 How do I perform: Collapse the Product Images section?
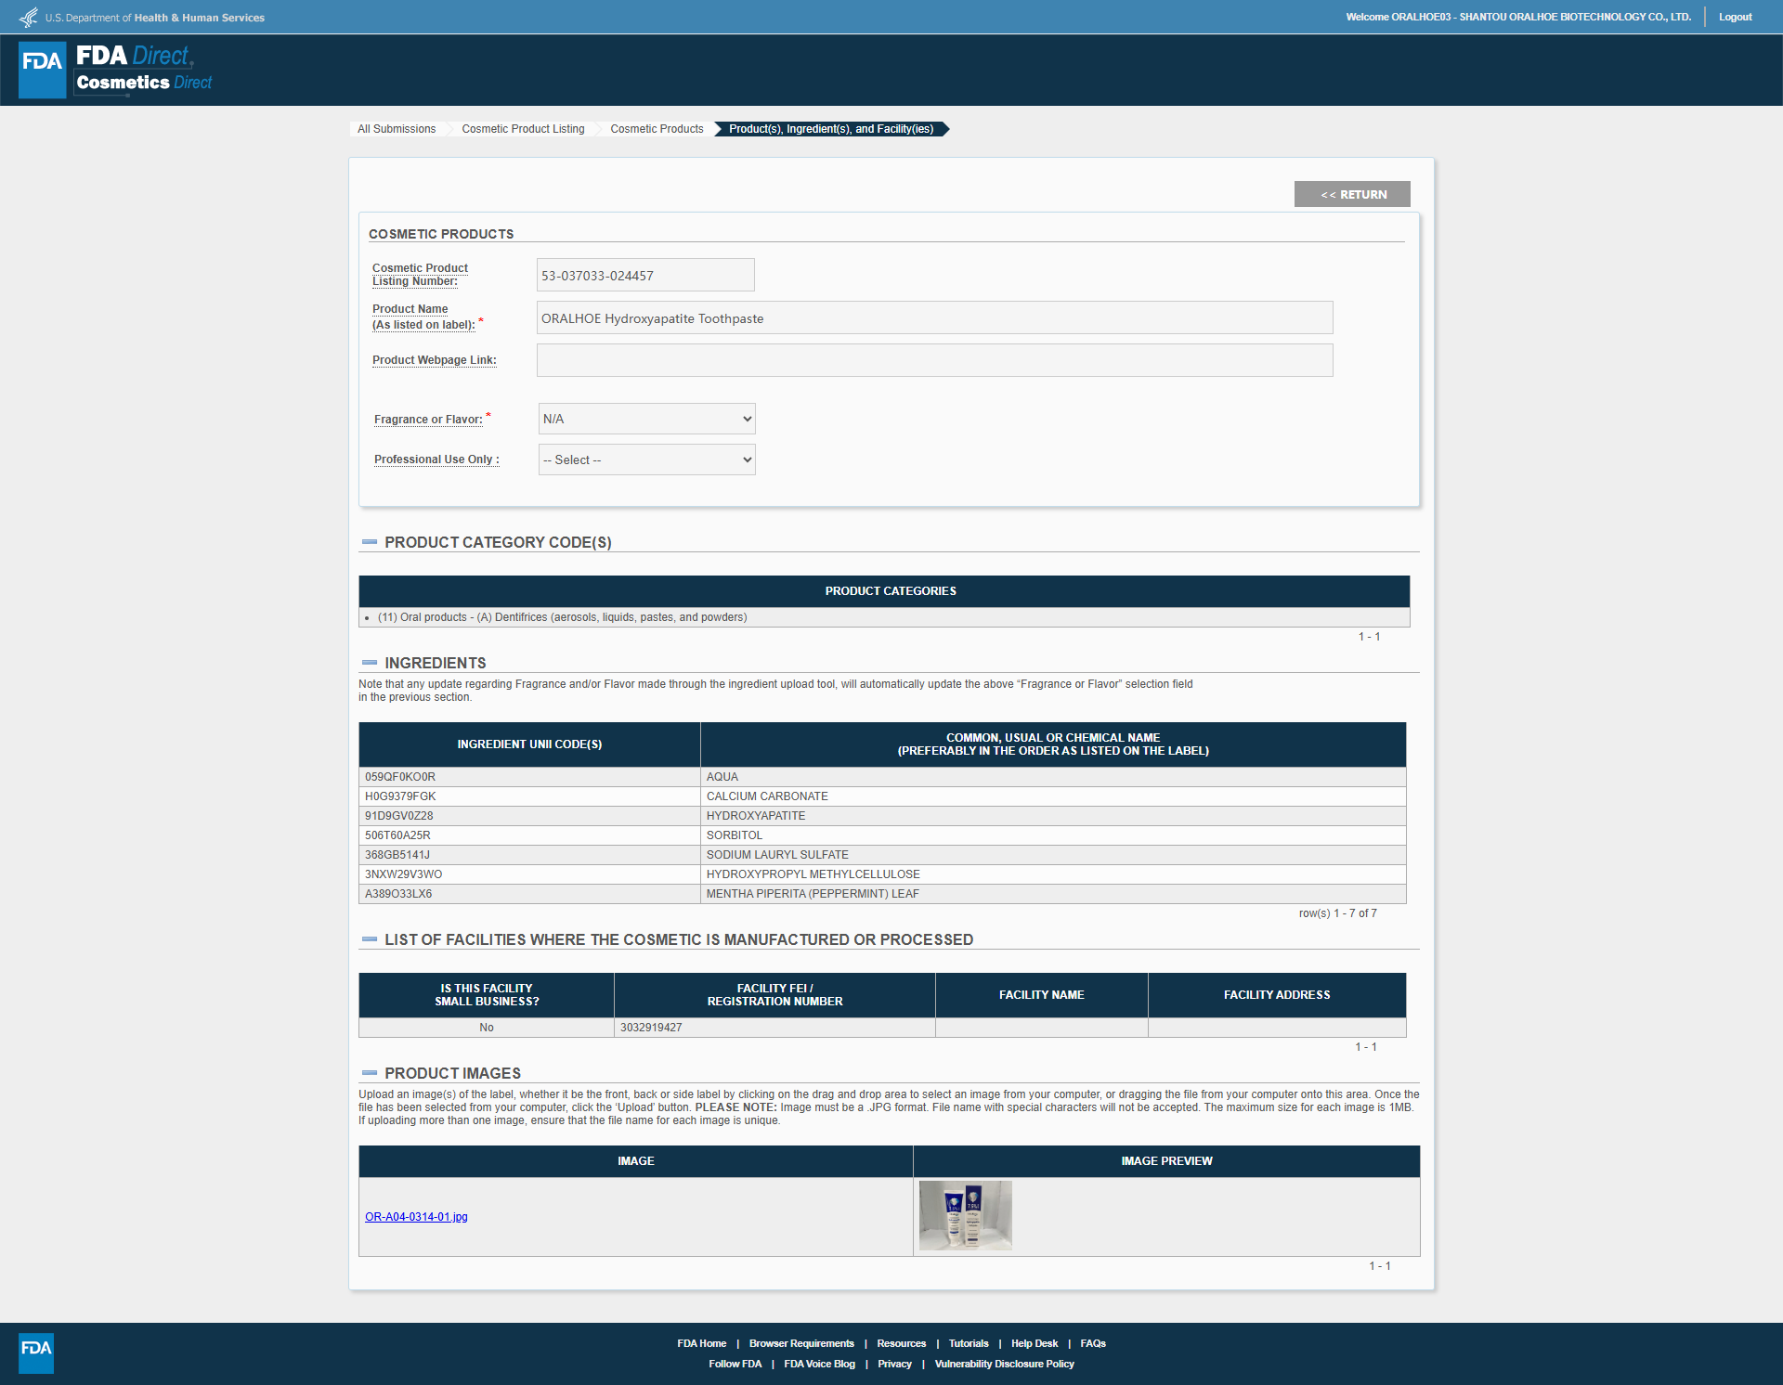[370, 1073]
